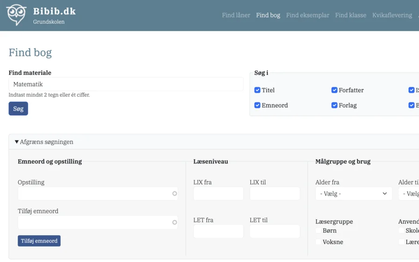Viewport: 419px width, 262px height.
Task: Click the autocomplete circle in Opstilling field
Action: point(175,194)
